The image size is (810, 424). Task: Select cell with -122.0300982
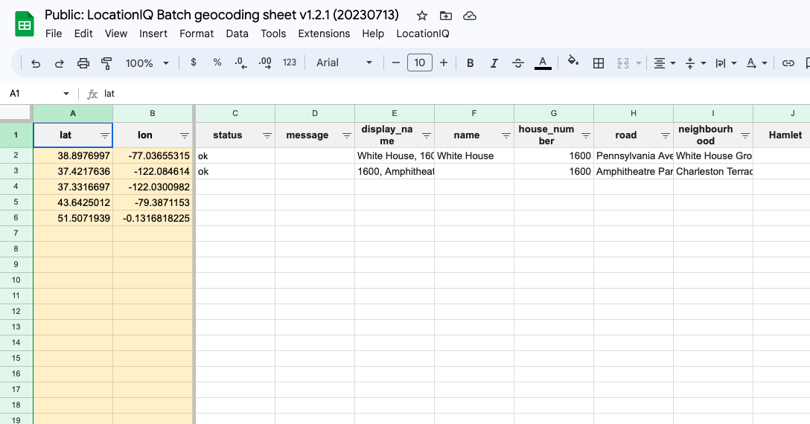[153, 187]
